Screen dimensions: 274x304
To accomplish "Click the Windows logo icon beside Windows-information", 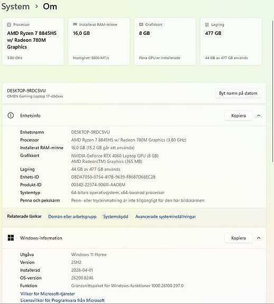I will (x=11, y=238).
